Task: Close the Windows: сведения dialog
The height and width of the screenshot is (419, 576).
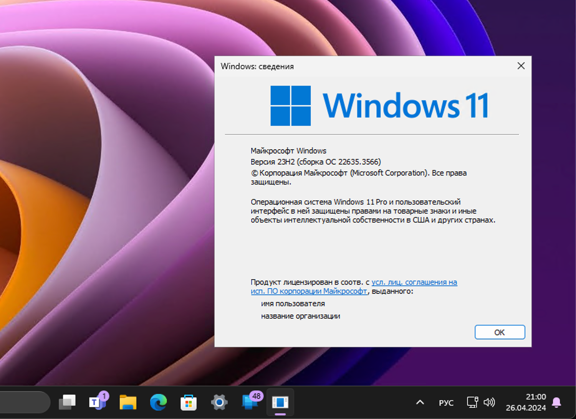Action: tap(521, 66)
